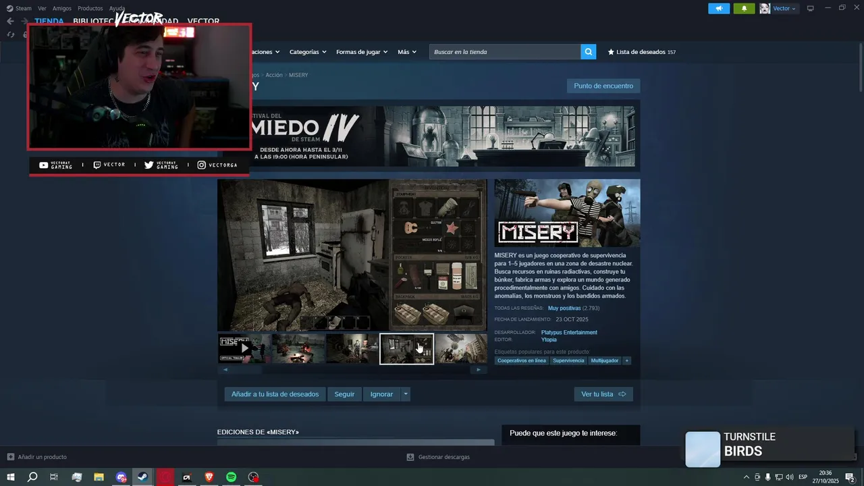Open Task View on the taskbar
864x486 pixels.
(x=54, y=477)
